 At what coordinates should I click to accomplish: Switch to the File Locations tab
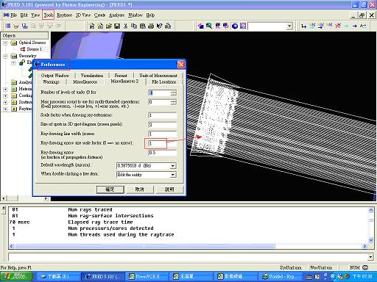164,82
